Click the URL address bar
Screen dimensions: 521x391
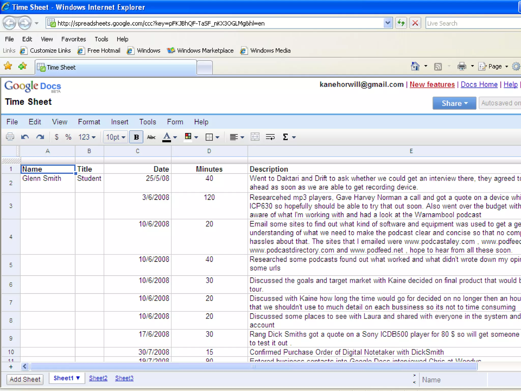tap(215, 23)
